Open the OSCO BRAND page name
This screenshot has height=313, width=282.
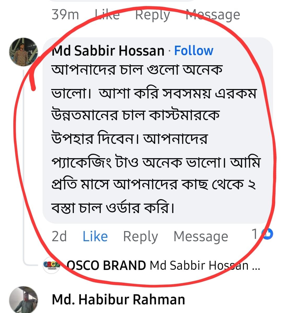pyautogui.click(x=106, y=265)
